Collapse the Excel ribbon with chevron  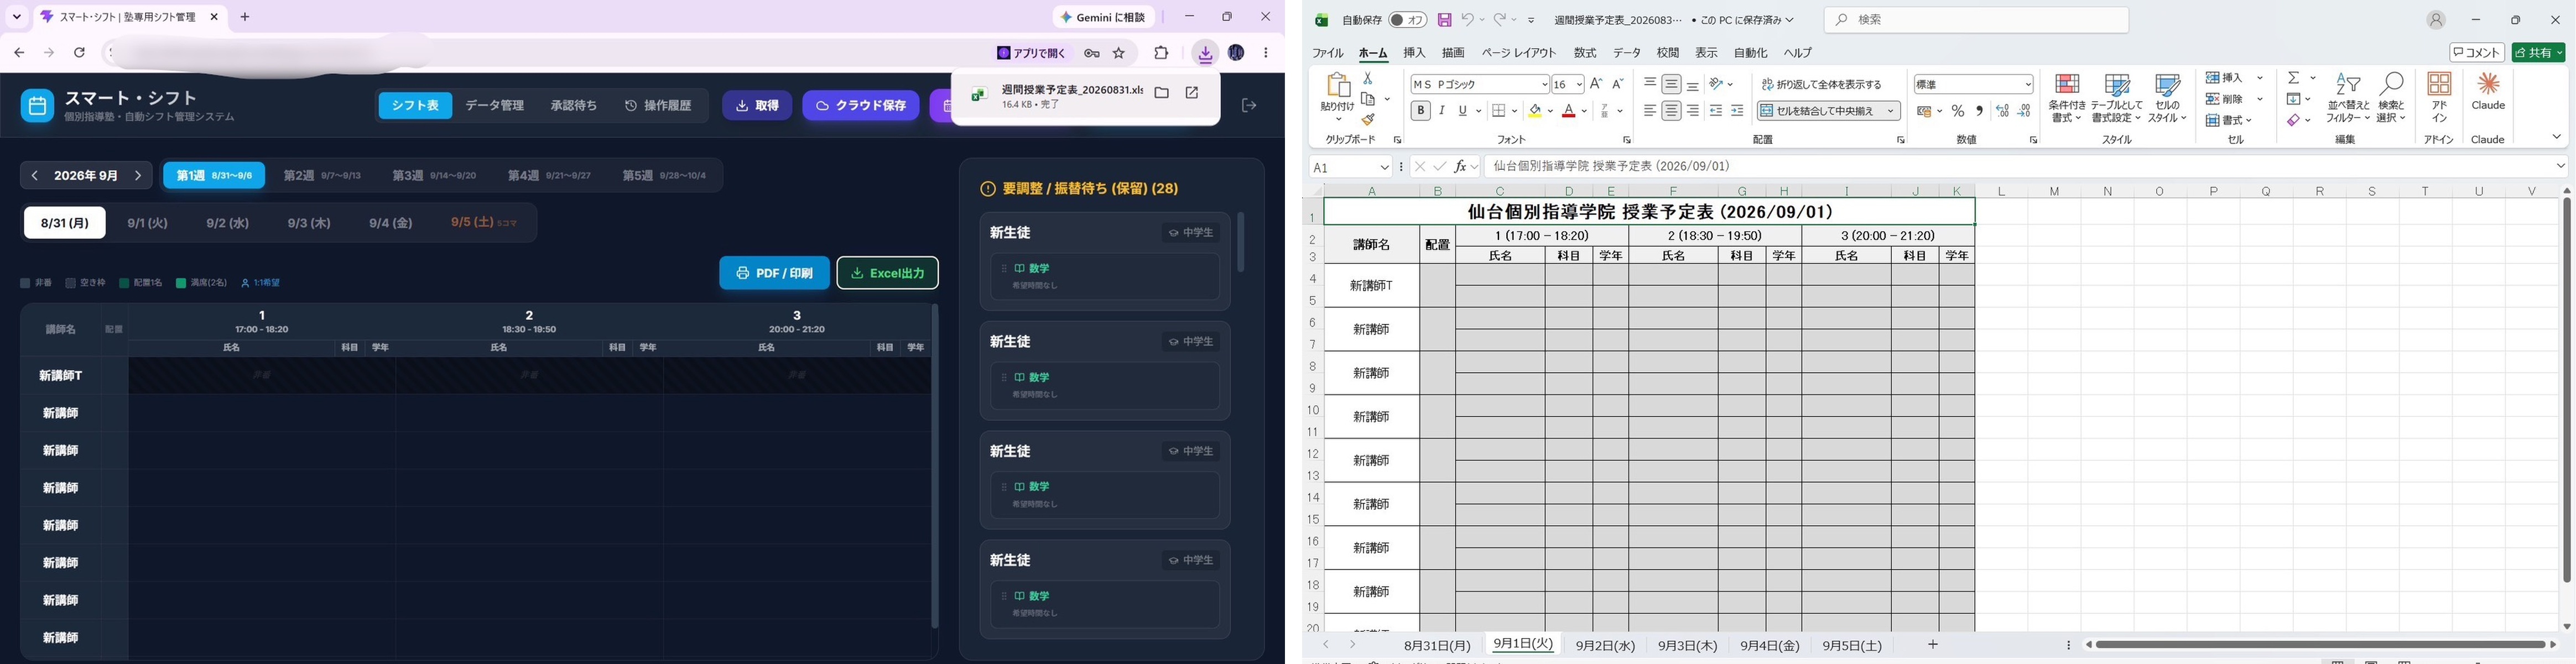(2556, 137)
